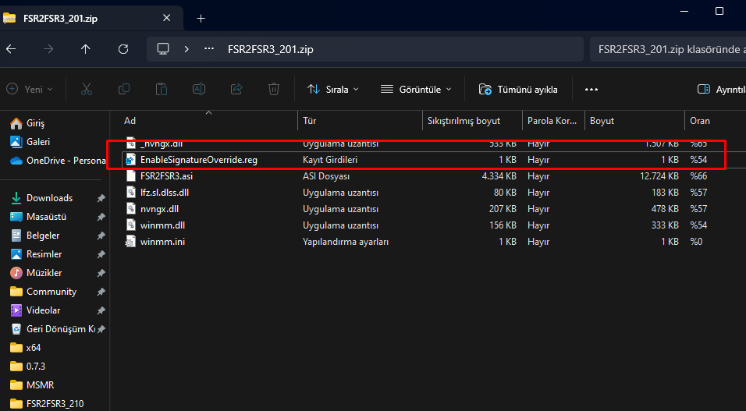Open the Sırala sort dropdown
The width and height of the screenshot is (746, 411).
pos(333,89)
